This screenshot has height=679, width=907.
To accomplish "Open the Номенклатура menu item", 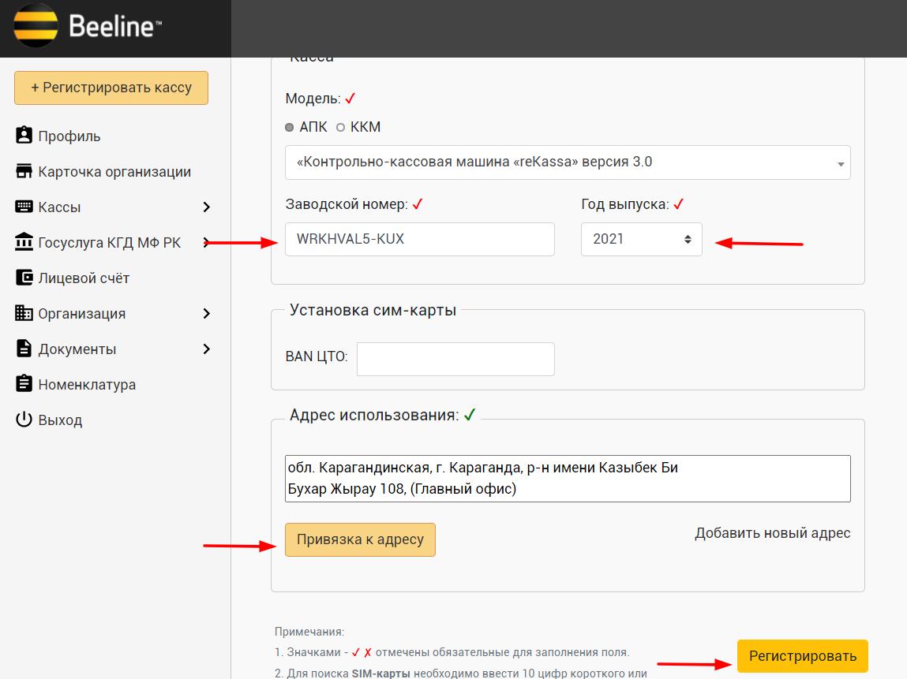I will click(x=87, y=385).
